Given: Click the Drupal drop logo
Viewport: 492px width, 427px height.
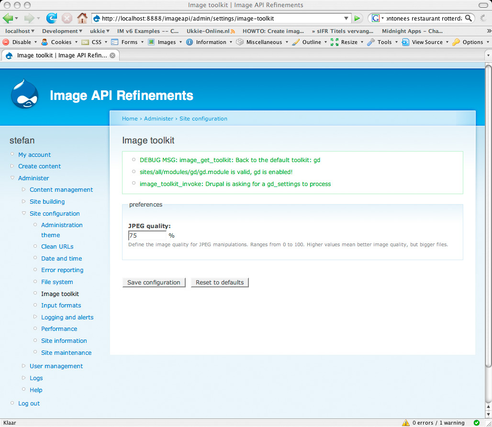Looking at the screenshot, I should (24, 95).
